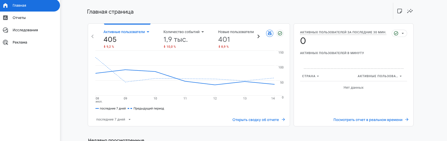The width and height of the screenshot is (447, 141).
Task: Click the Reports bar chart icon
Action: (x=5, y=18)
